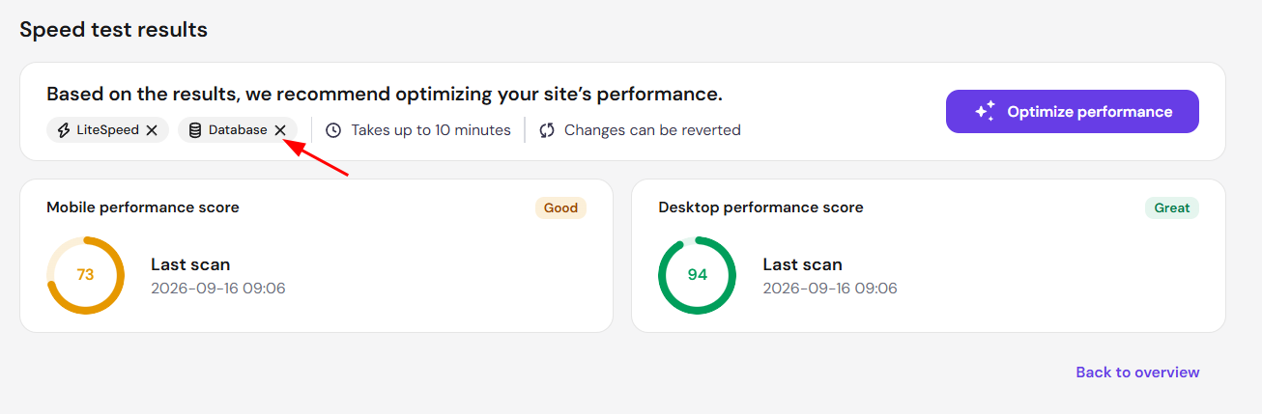Click the revert arrows icon
Screen dimensions: 1262x414
click(547, 130)
